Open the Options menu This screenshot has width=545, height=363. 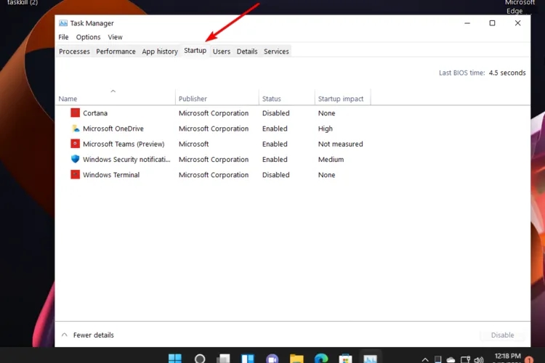[x=88, y=37]
